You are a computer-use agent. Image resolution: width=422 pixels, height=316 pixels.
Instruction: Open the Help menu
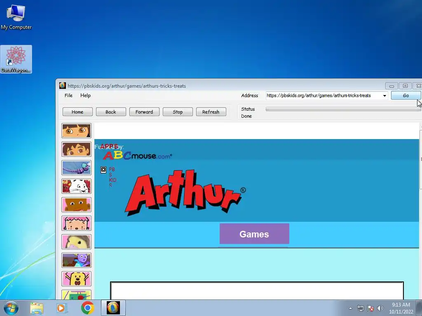click(85, 95)
